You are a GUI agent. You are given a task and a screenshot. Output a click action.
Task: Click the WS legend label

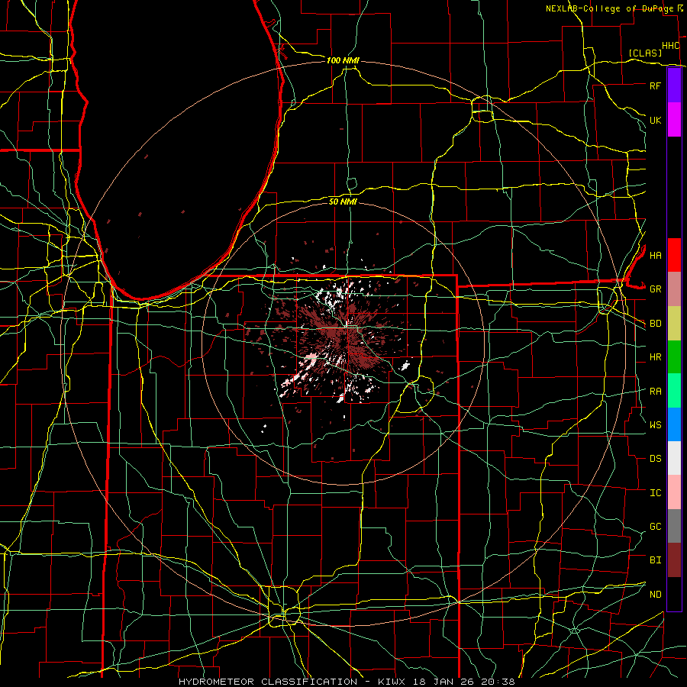(x=656, y=424)
